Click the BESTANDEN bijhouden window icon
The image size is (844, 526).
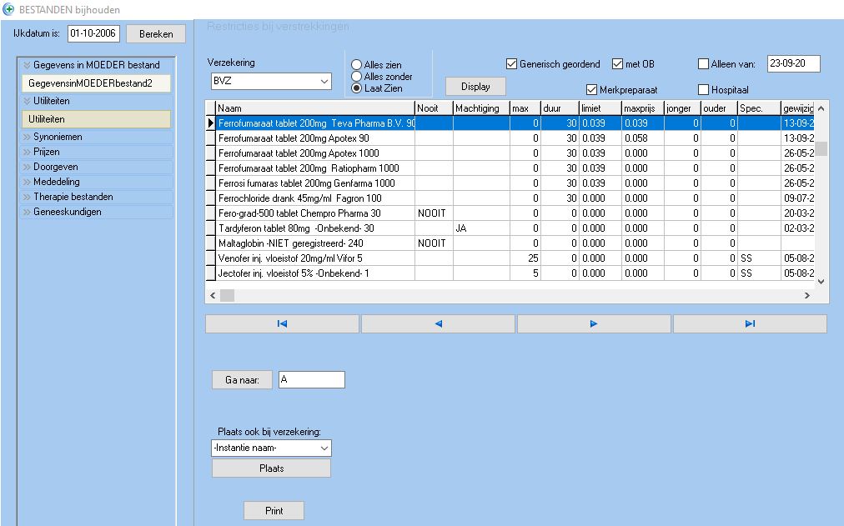(x=8, y=9)
